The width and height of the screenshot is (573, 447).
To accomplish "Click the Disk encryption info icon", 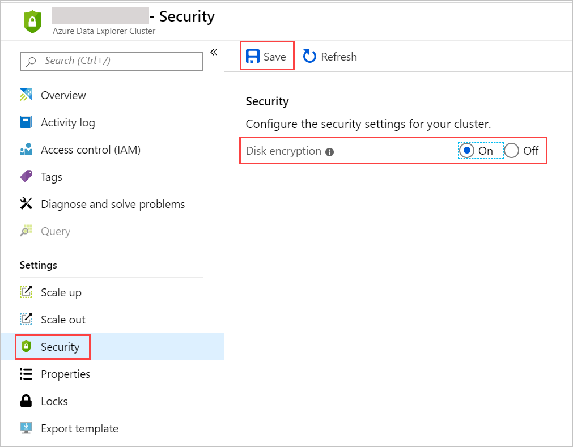I will coord(330,152).
